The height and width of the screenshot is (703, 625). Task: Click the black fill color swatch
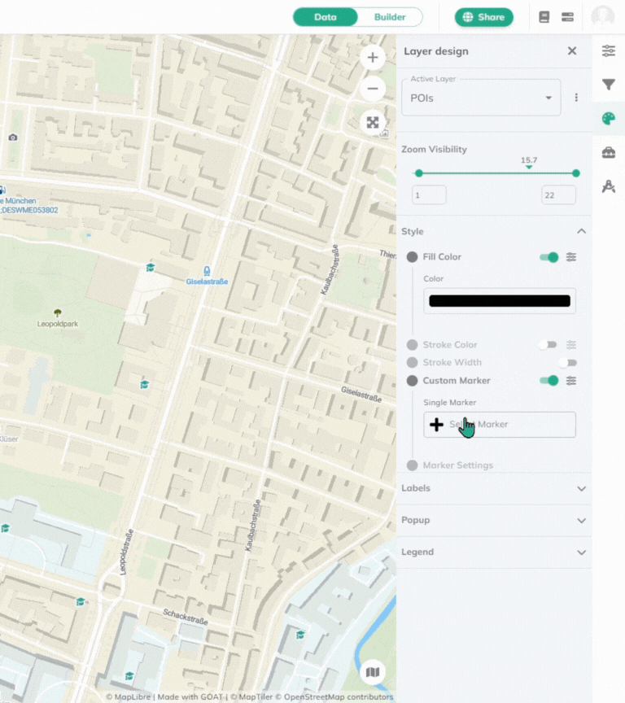499,301
